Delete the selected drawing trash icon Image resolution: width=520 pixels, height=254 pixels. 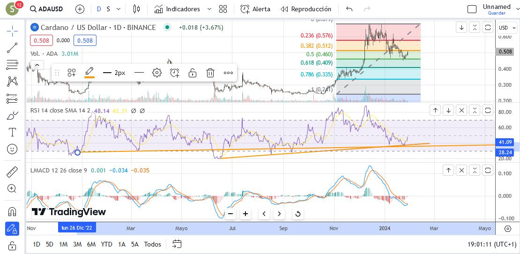tap(210, 73)
